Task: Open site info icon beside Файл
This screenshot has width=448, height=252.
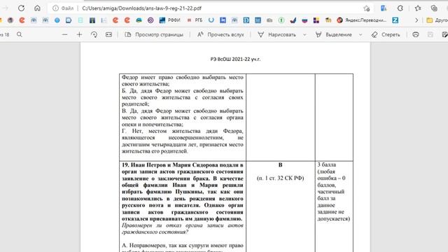Action: (x=55, y=8)
